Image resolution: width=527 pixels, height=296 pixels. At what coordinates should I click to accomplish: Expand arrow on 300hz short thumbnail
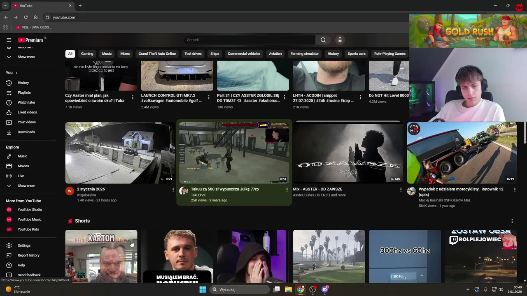pos(421,276)
